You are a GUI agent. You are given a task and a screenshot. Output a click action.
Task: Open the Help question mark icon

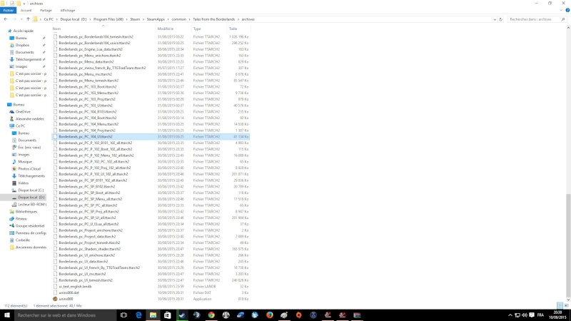point(567,10)
